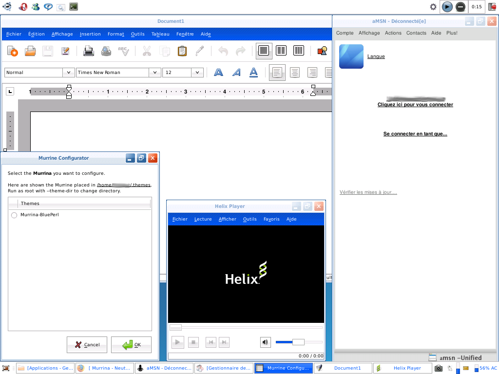
Task: Click the mail envelope tray icon
Action: tap(465, 368)
